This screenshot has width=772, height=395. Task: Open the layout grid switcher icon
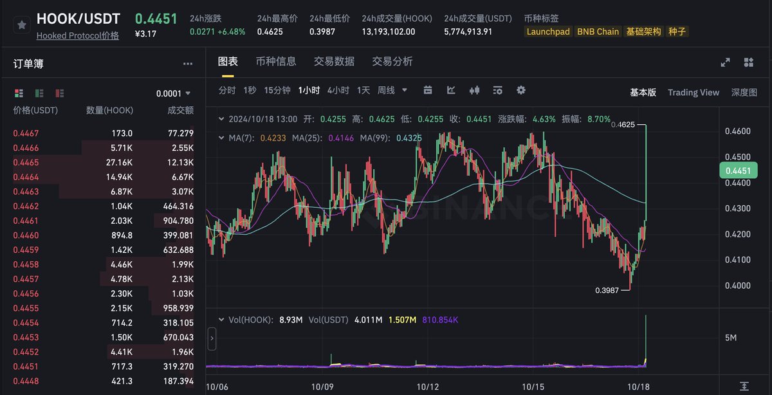pos(748,62)
